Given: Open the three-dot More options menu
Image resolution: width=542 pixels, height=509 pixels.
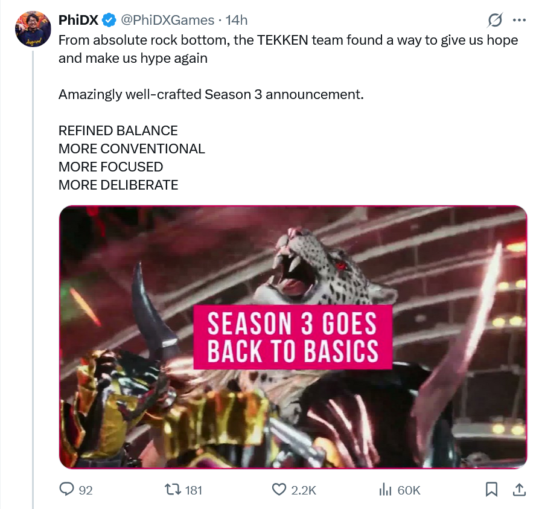Looking at the screenshot, I should click(518, 20).
